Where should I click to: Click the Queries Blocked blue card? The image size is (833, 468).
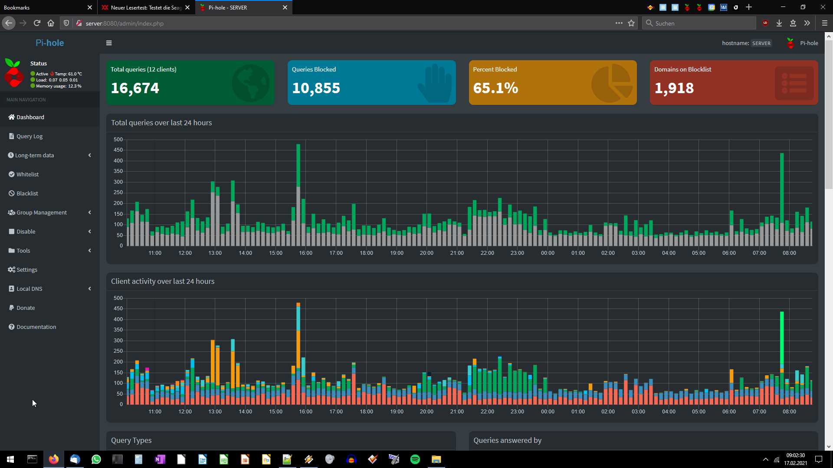click(x=372, y=82)
